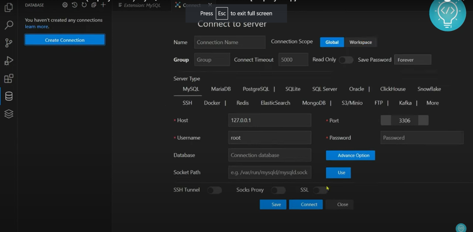Screen dimensions: 473x232
Task: Click inside the Database name field
Action: [x=269, y=155]
